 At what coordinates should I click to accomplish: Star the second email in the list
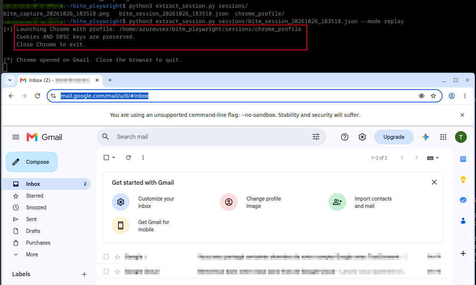point(117,271)
